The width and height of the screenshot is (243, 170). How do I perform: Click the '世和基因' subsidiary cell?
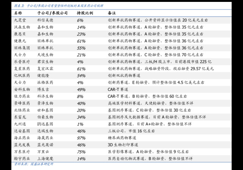pos(45,110)
